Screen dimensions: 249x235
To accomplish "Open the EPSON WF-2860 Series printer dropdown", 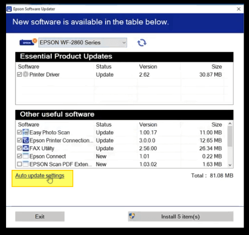I will (x=83, y=42).
